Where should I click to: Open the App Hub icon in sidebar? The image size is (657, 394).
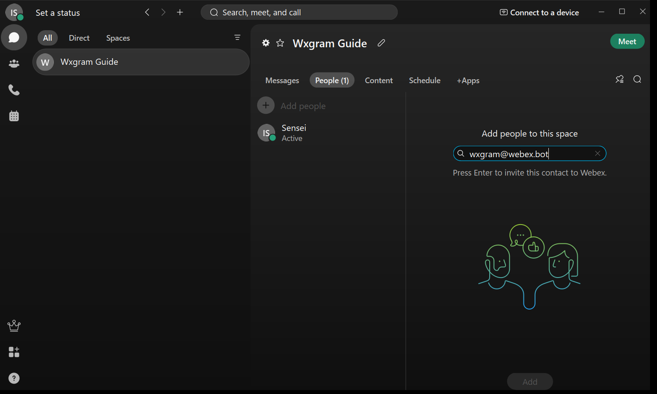14,352
